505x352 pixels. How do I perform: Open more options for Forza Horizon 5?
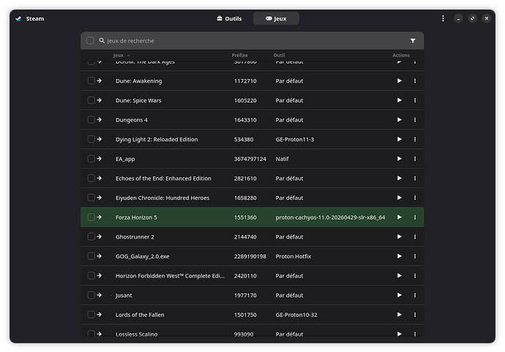pos(415,217)
